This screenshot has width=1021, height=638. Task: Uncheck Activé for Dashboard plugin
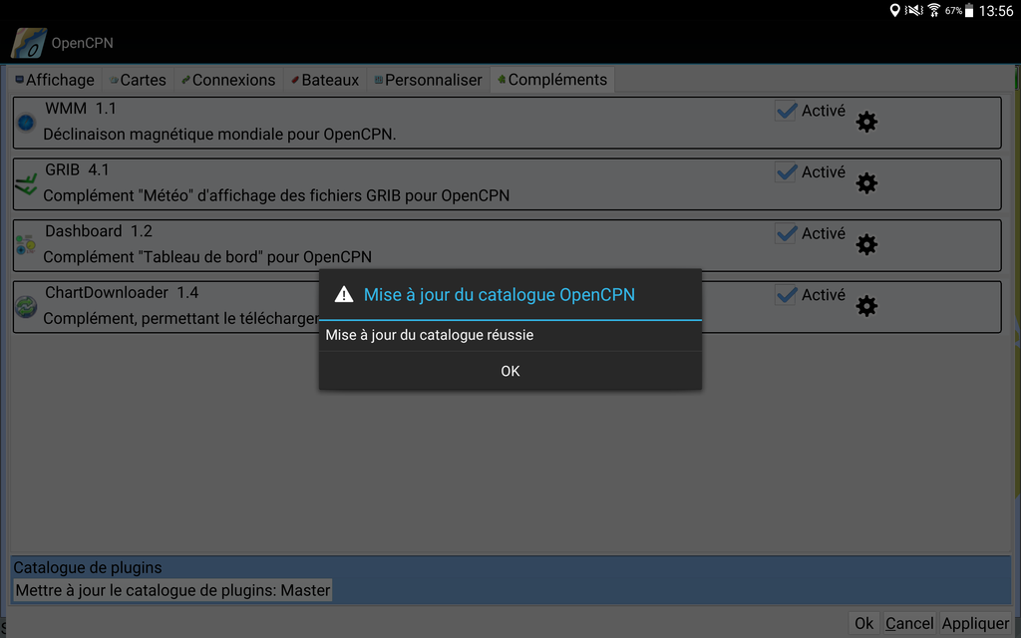coord(786,233)
